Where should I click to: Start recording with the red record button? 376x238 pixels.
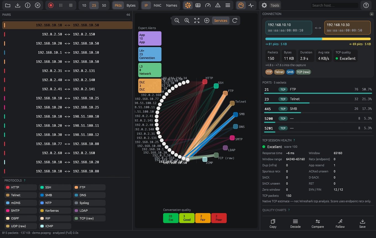(51, 5)
